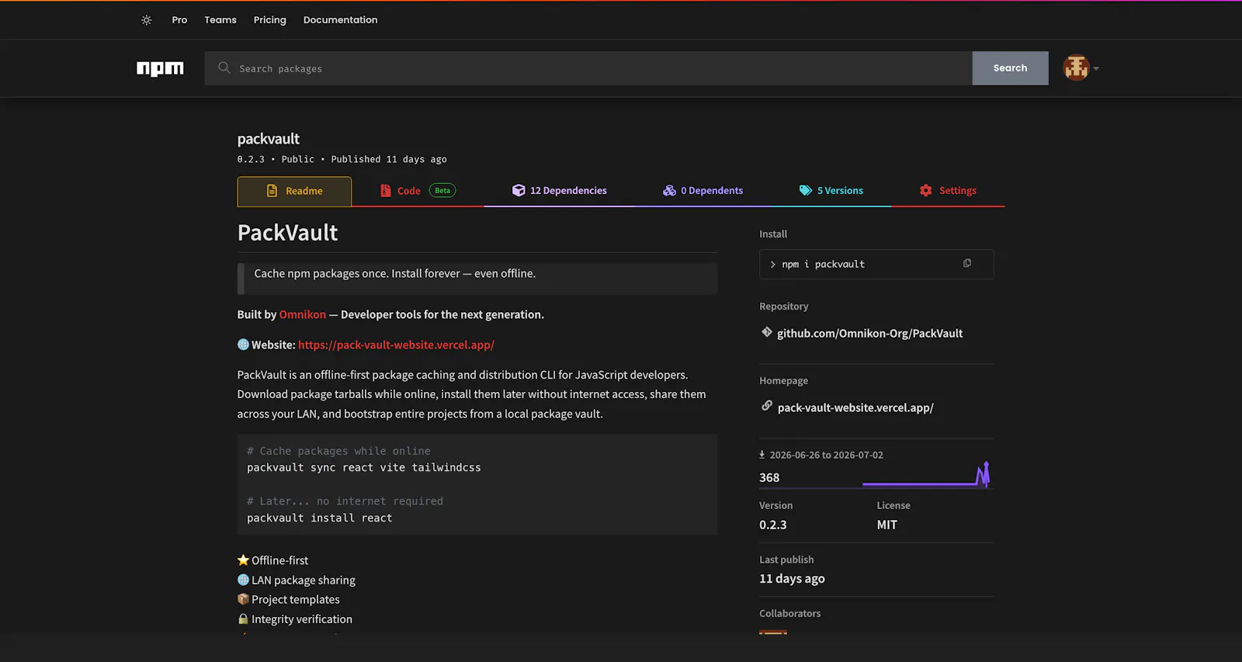Image resolution: width=1242 pixels, height=662 pixels.
Task: Click the Dependencies cube icon
Action: coord(519,190)
